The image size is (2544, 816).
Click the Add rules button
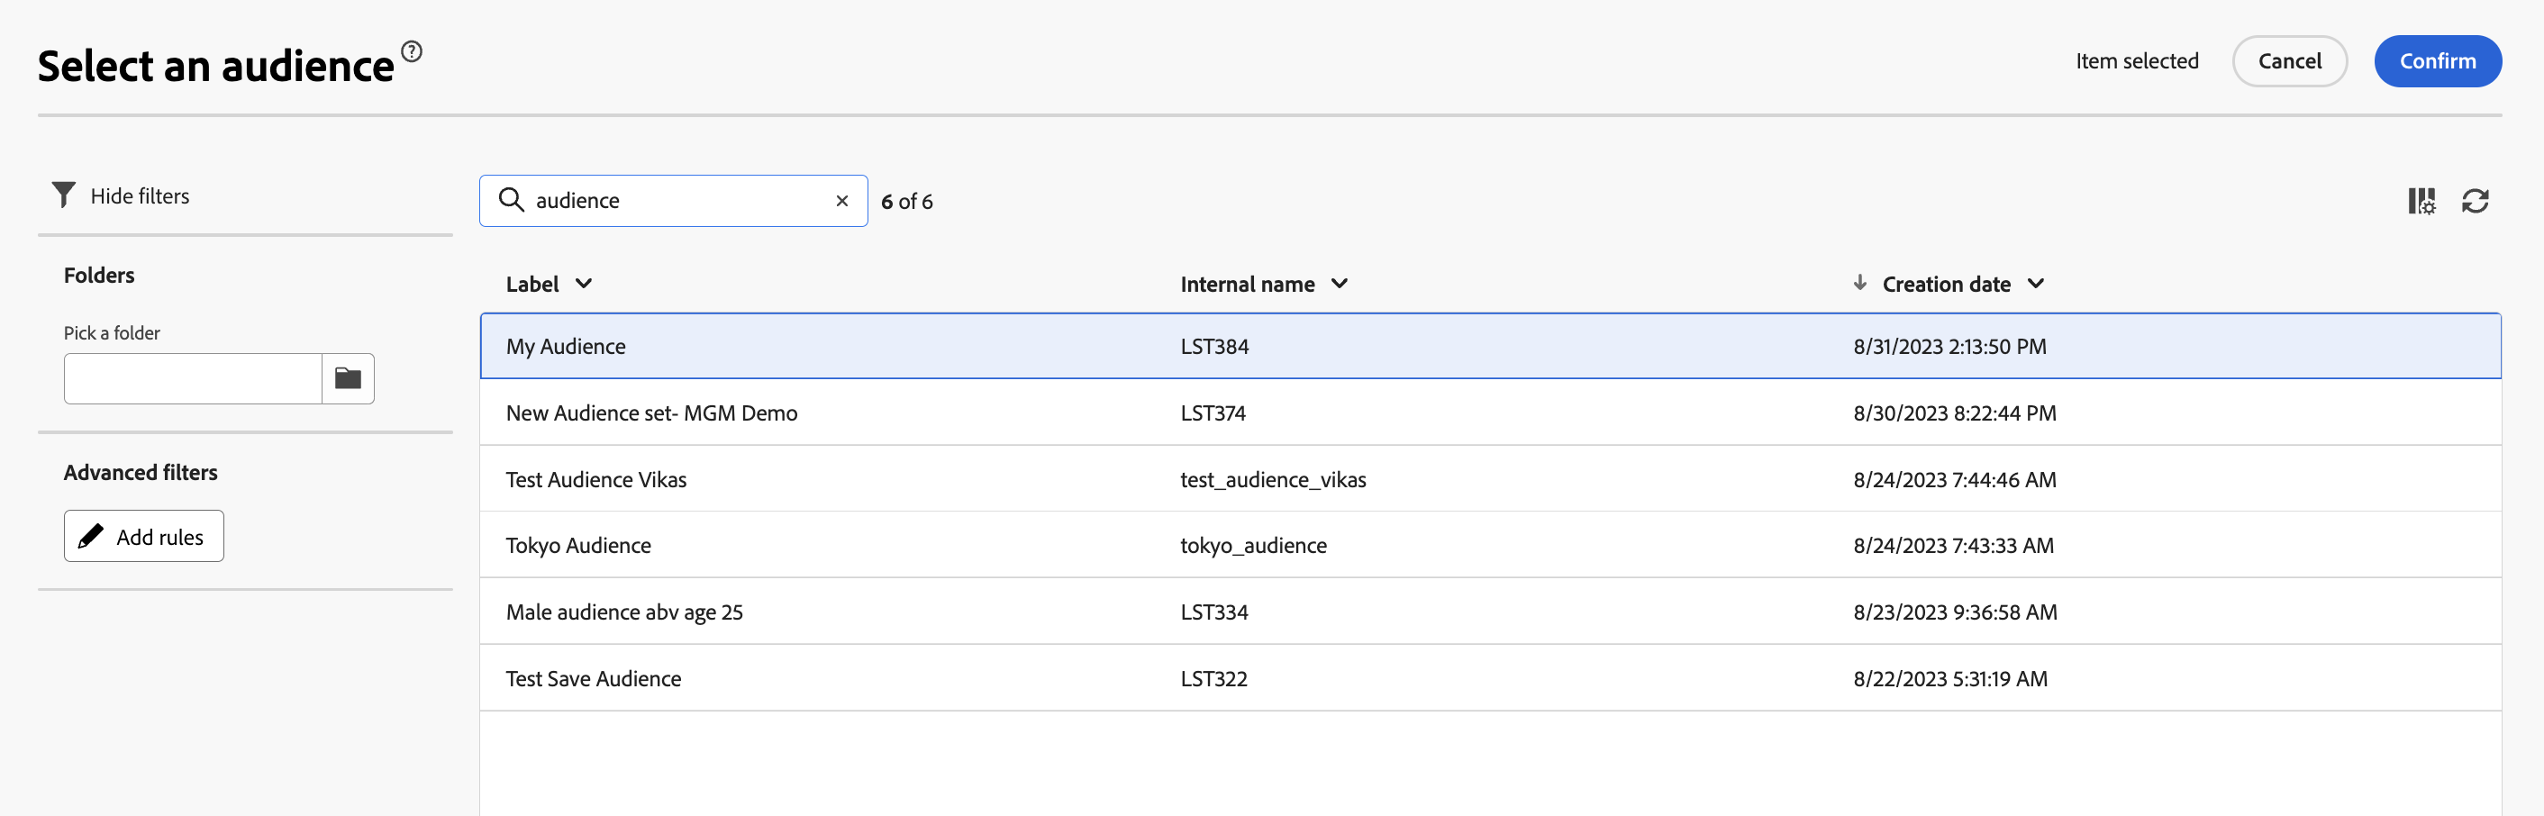[x=144, y=537]
